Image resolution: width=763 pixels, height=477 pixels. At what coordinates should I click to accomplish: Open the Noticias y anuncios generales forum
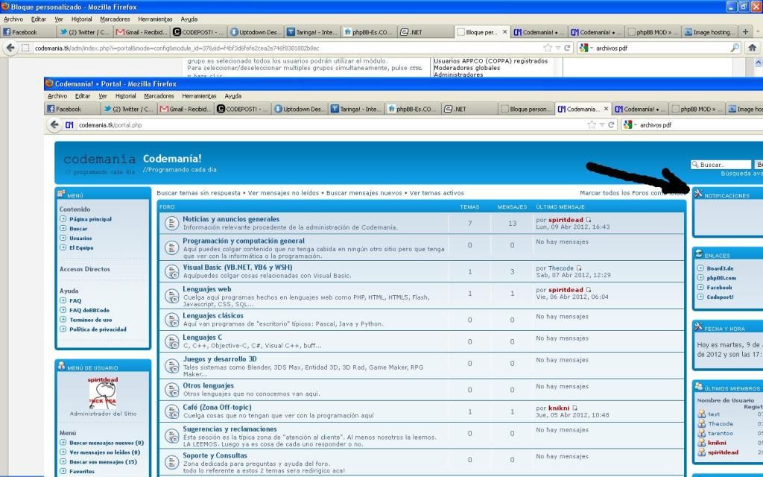coord(231,219)
